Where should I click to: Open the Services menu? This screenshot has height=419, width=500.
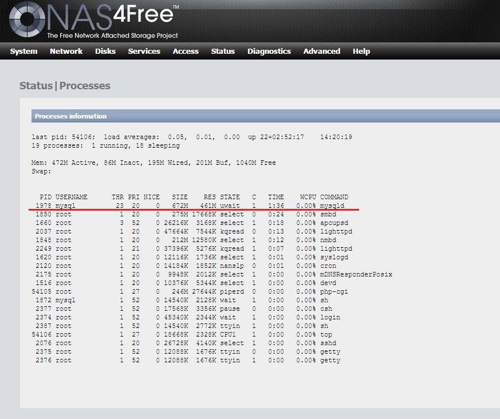point(144,52)
